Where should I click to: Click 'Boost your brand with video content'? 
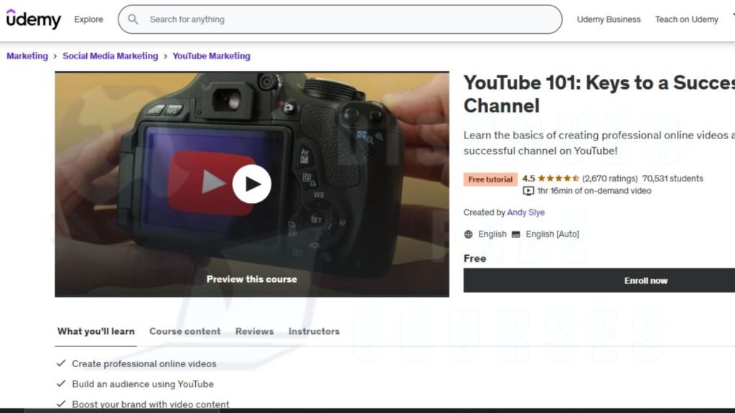(151, 404)
